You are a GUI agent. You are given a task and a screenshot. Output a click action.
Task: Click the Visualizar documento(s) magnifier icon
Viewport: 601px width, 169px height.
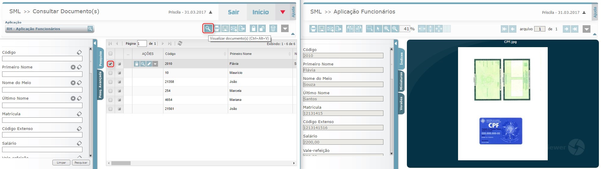(208, 29)
